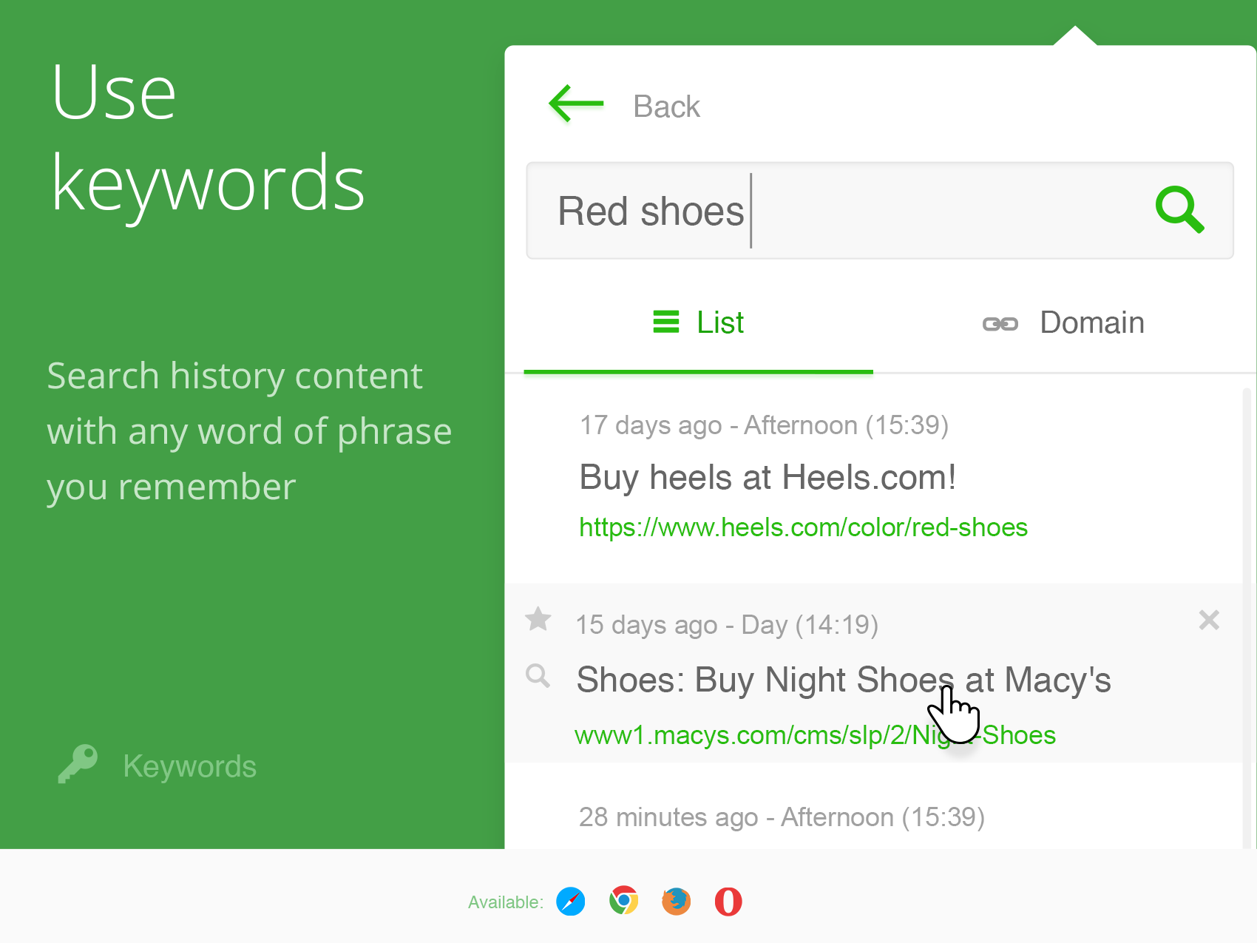Switch to the Domain tab

point(1063,323)
